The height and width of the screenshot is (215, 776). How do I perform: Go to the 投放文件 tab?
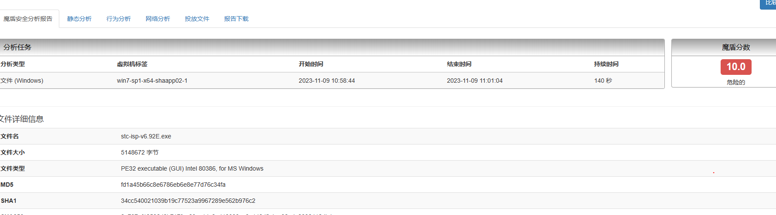(197, 19)
